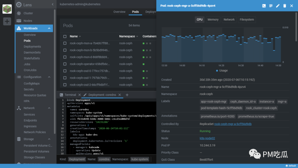Screen dimensions: 298x168
Task: Sort pods by Namespace column arrow
Action: point(137,36)
